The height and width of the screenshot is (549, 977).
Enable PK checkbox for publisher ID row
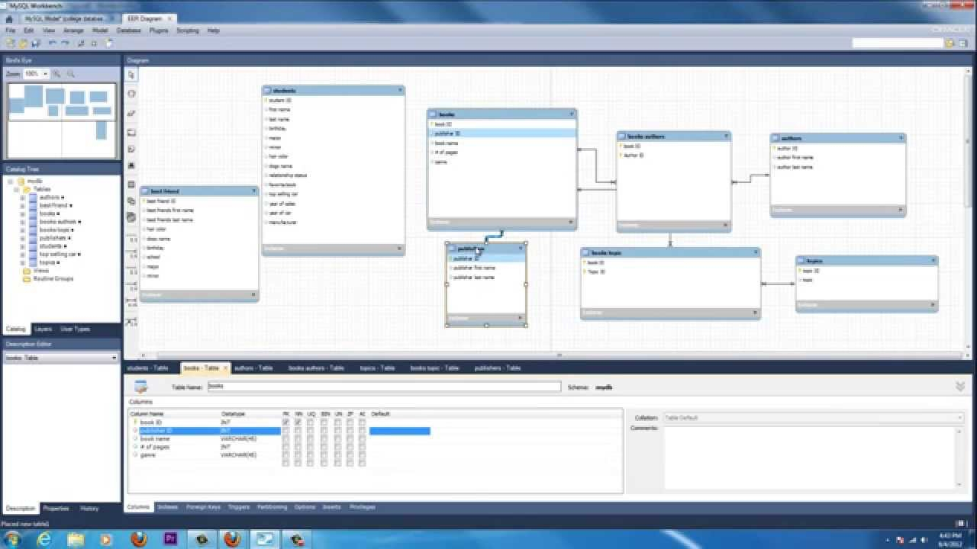(x=285, y=430)
